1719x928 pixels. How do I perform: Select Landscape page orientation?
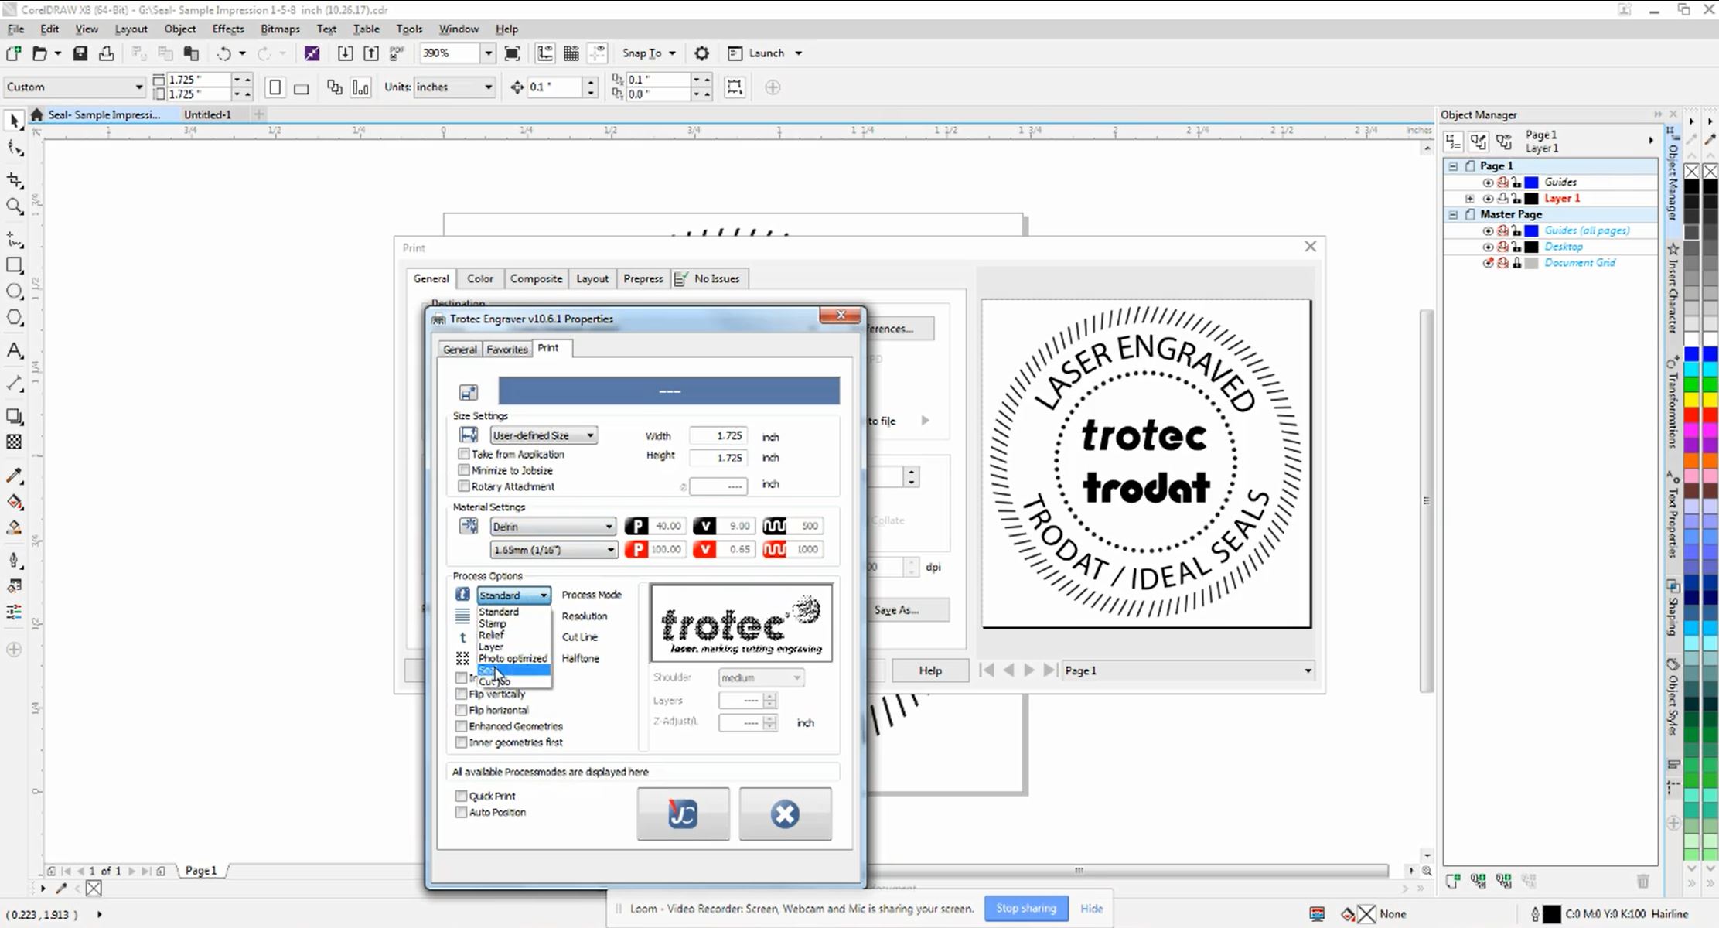click(x=302, y=87)
